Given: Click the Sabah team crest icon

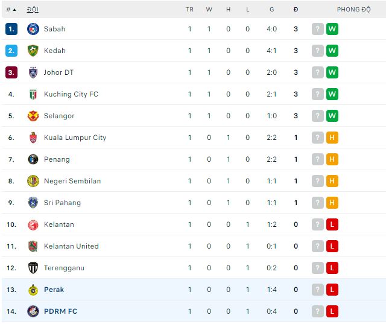Looking at the screenshot, I should [x=33, y=29].
